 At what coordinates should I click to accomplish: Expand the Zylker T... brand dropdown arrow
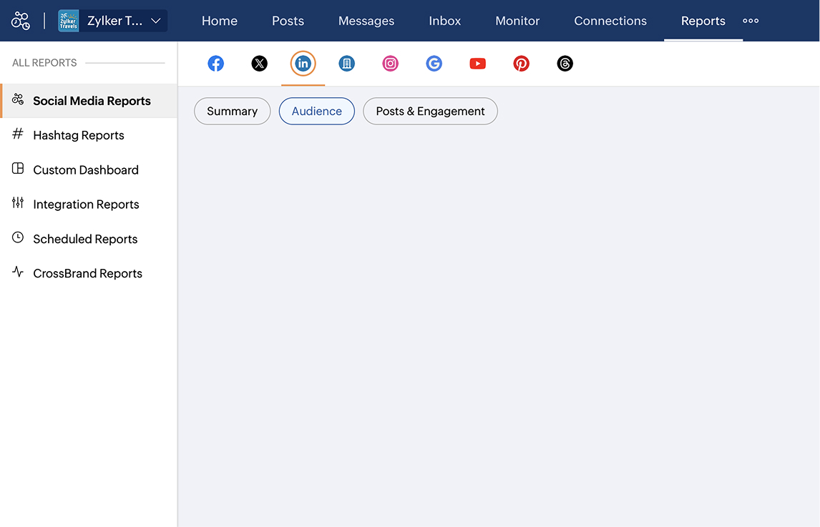(155, 21)
